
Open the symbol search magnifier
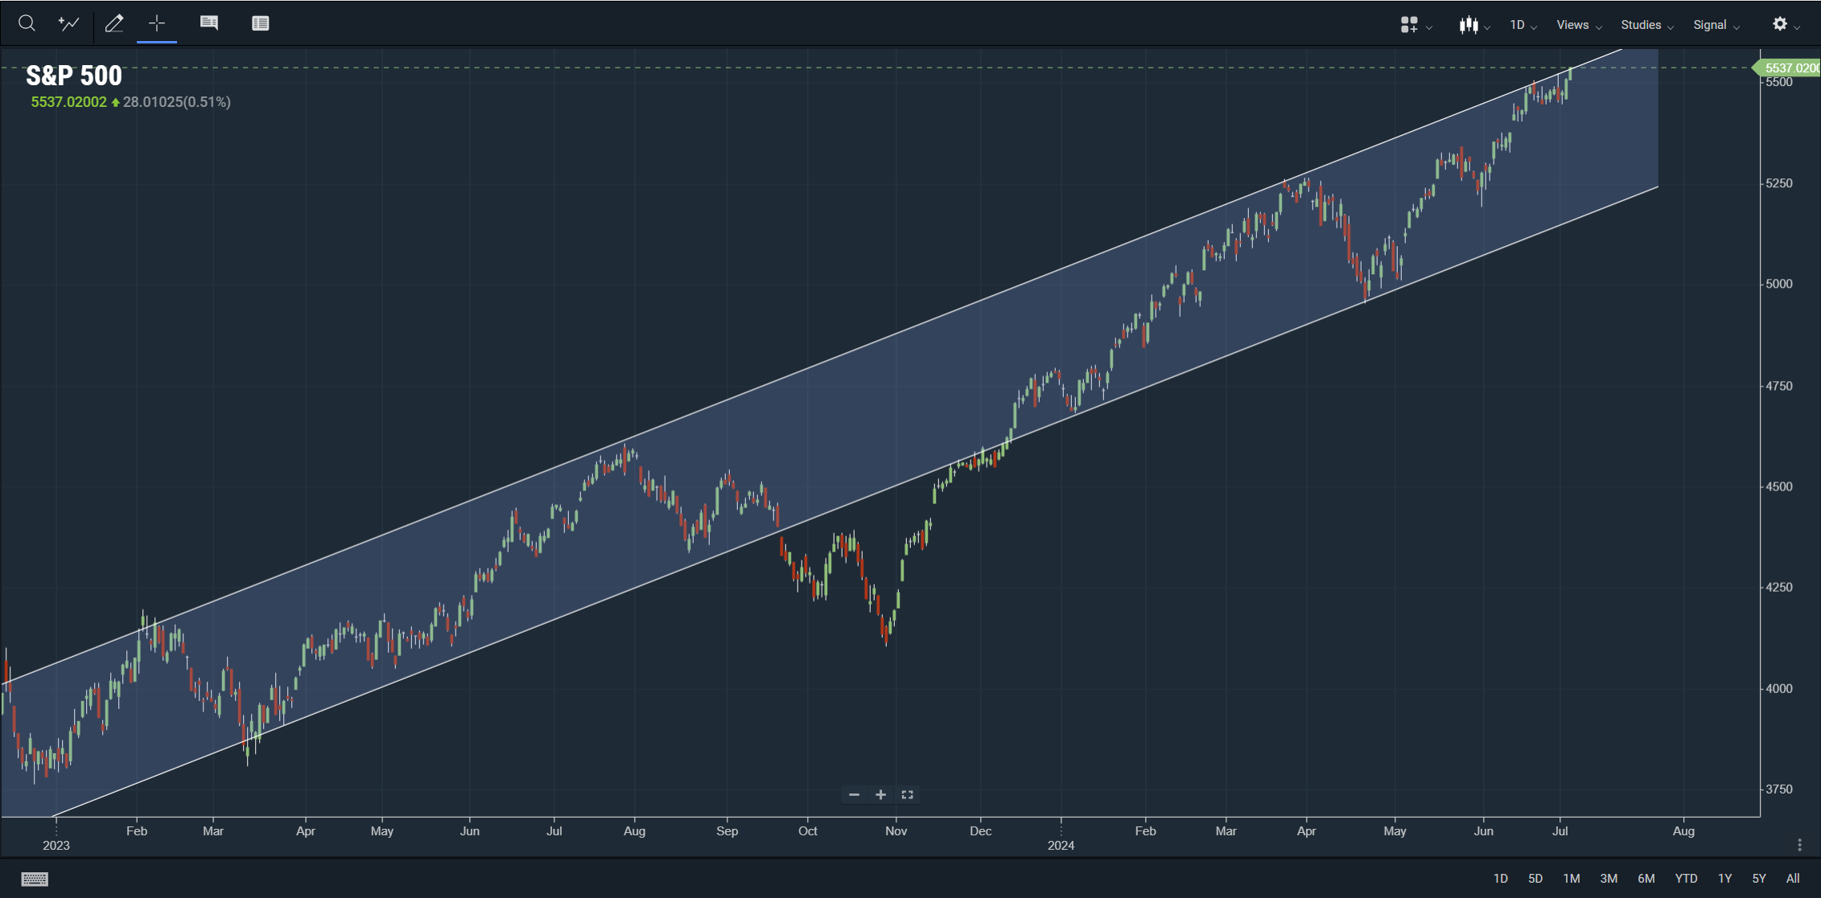(x=27, y=23)
